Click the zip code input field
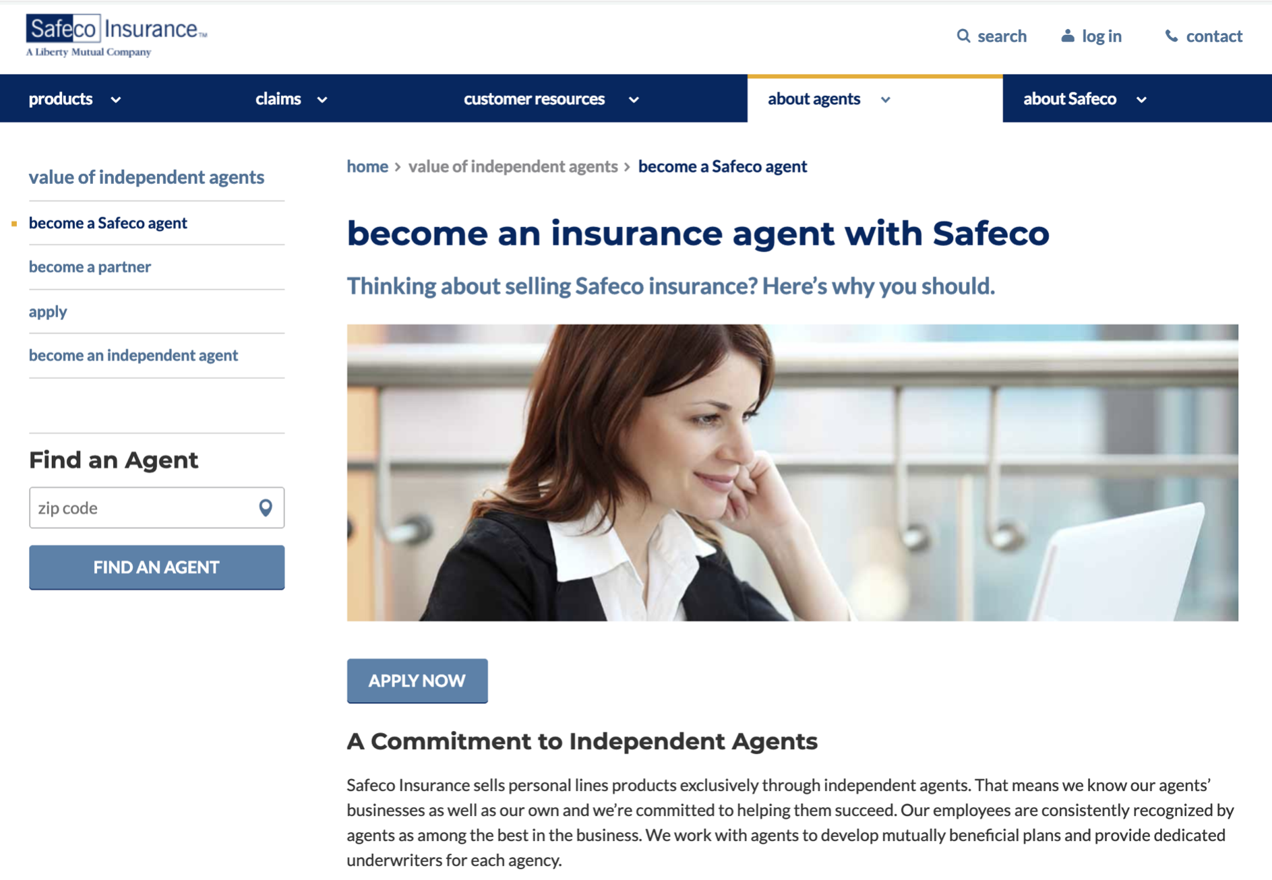 (x=156, y=507)
